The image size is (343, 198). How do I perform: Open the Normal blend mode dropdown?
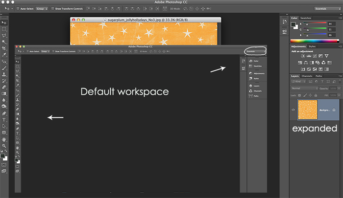pos(304,89)
